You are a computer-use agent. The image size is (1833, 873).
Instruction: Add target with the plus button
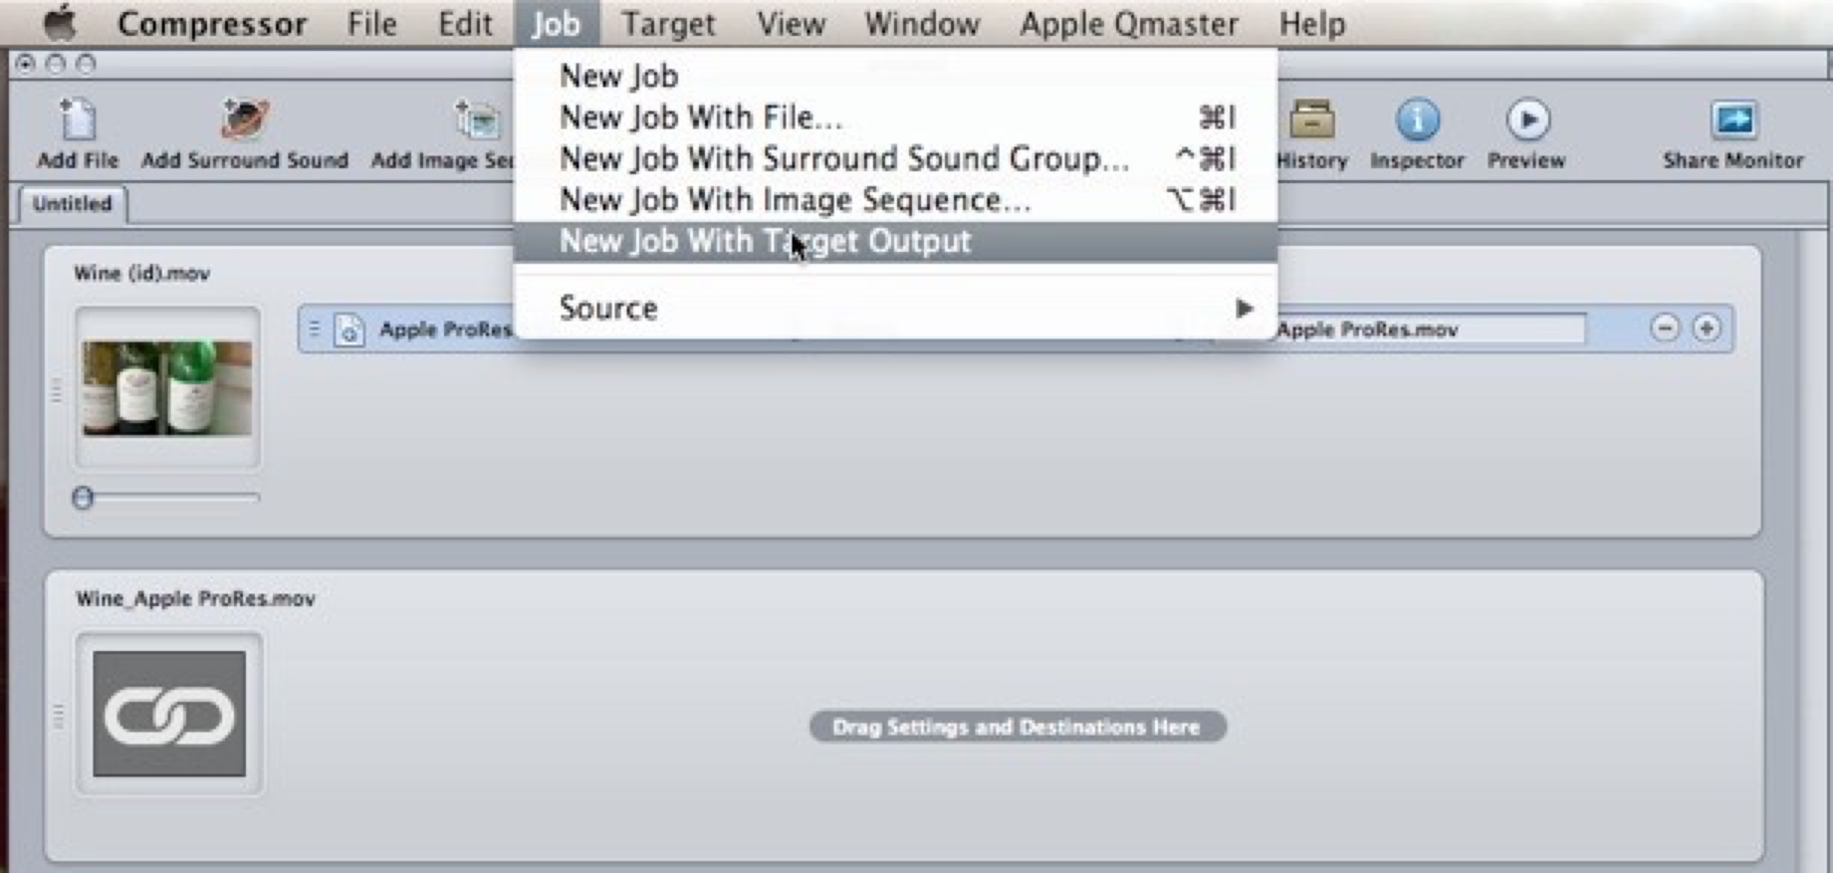point(1706,328)
